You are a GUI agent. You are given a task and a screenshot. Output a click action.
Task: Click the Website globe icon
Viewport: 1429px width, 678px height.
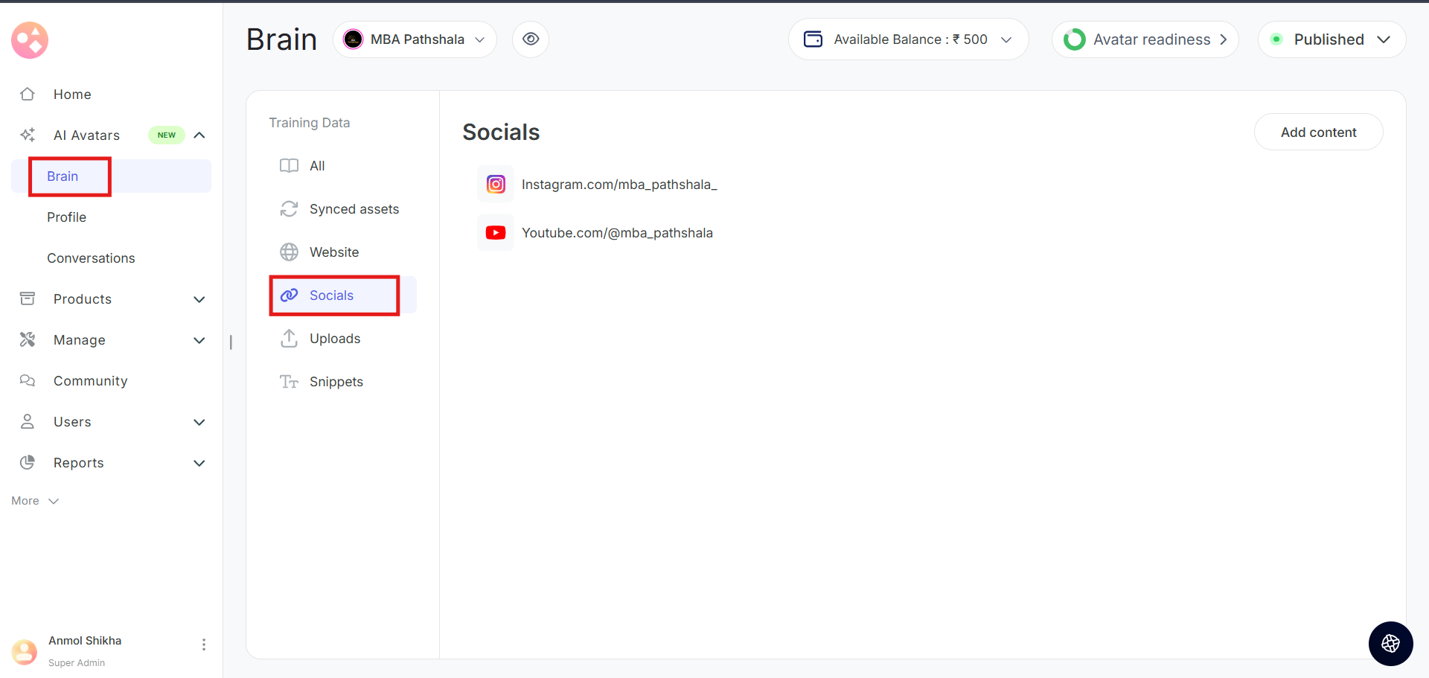coord(289,252)
